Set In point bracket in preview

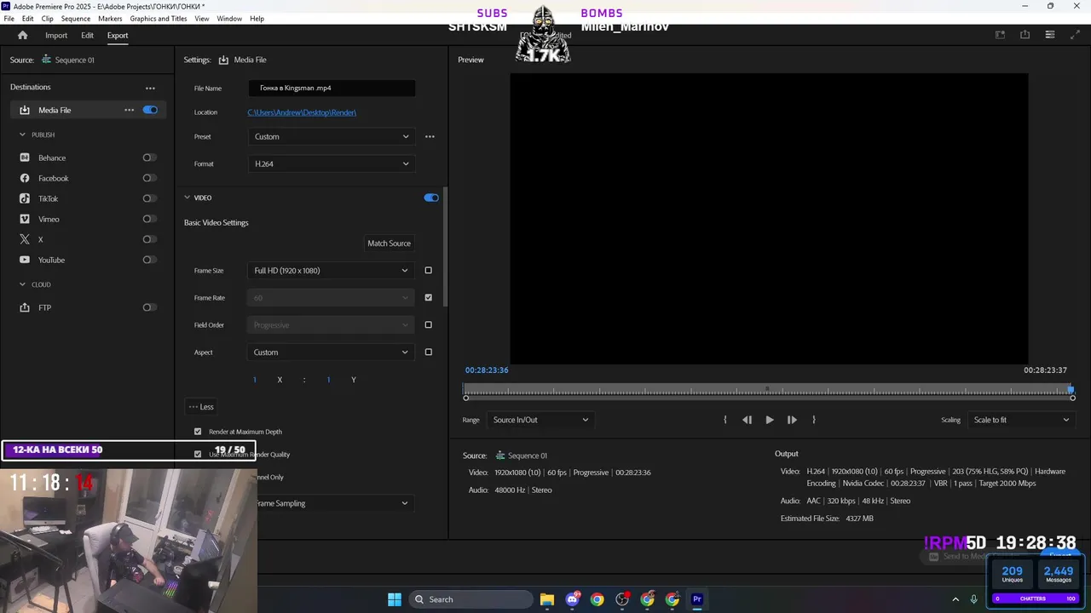point(725,420)
